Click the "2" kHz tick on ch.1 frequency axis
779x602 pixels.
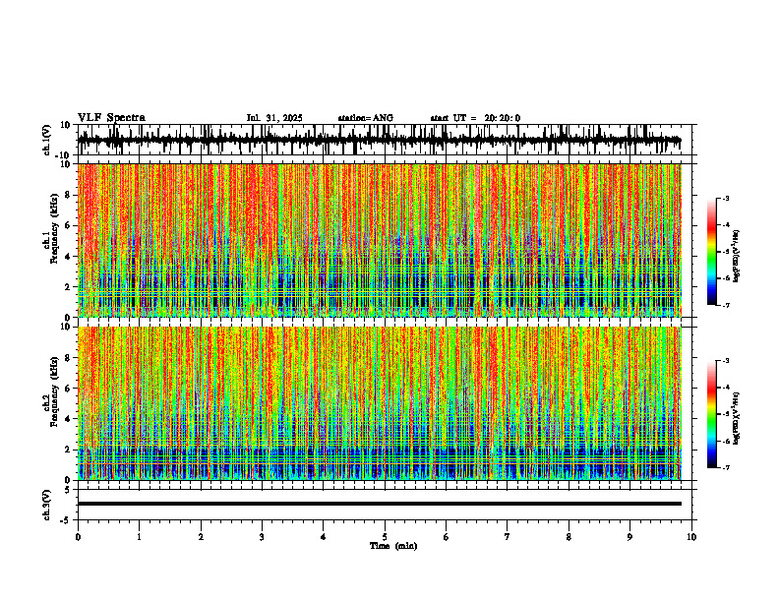(x=68, y=286)
